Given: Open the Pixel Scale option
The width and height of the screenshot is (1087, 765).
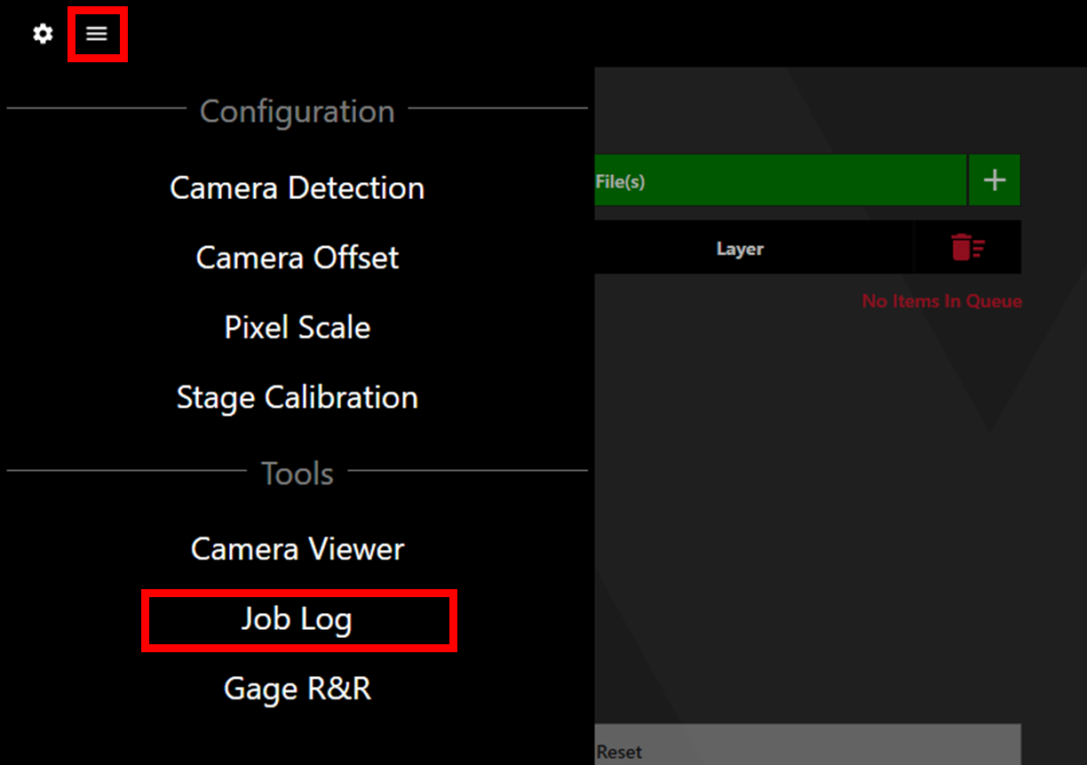Looking at the screenshot, I should coord(298,327).
